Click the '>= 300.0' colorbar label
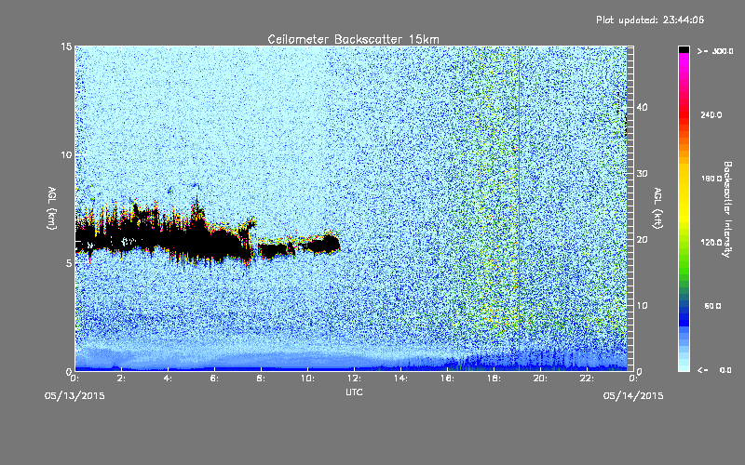This screenshot has width=745, height=465. (x=715, y=51)
